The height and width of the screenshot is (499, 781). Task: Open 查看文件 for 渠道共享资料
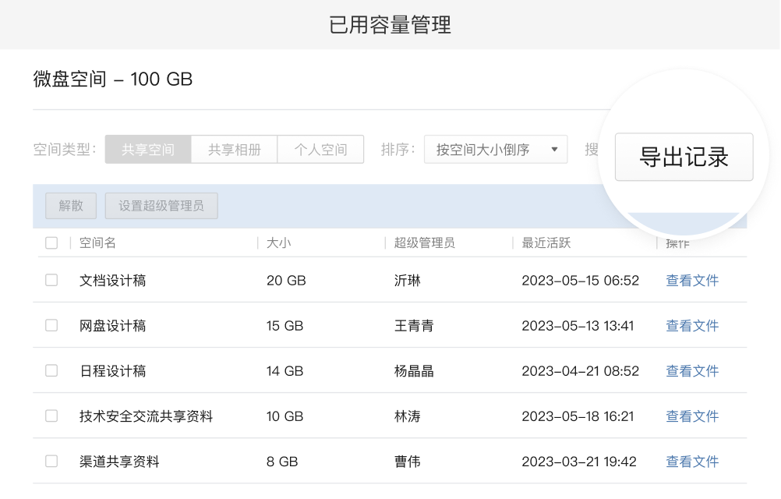tap(692, 462)
